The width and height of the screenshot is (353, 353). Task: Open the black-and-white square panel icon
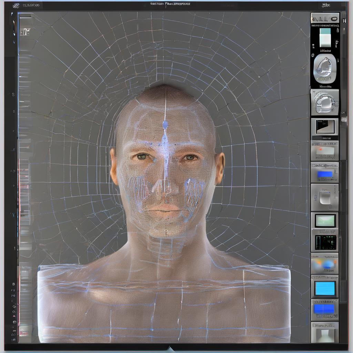(324, 127)
